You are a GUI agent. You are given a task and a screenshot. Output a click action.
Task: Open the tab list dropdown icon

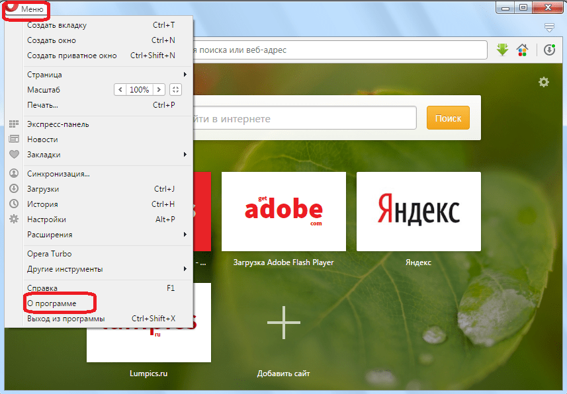pyautogui.click(x=549, y=28)
